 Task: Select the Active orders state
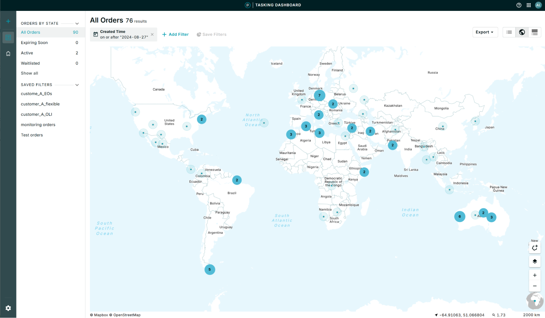[27, 53]
